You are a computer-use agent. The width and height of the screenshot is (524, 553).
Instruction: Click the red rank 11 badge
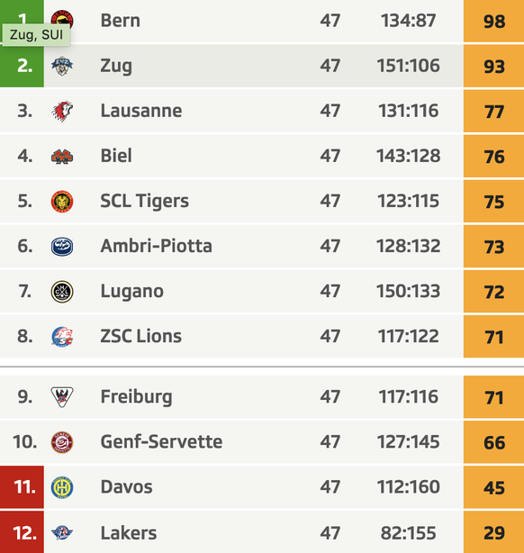tap(22, 487)
